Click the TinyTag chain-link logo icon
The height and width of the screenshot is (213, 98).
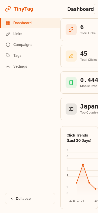8,9
